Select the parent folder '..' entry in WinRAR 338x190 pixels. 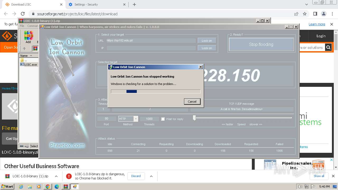coord(24,60)
